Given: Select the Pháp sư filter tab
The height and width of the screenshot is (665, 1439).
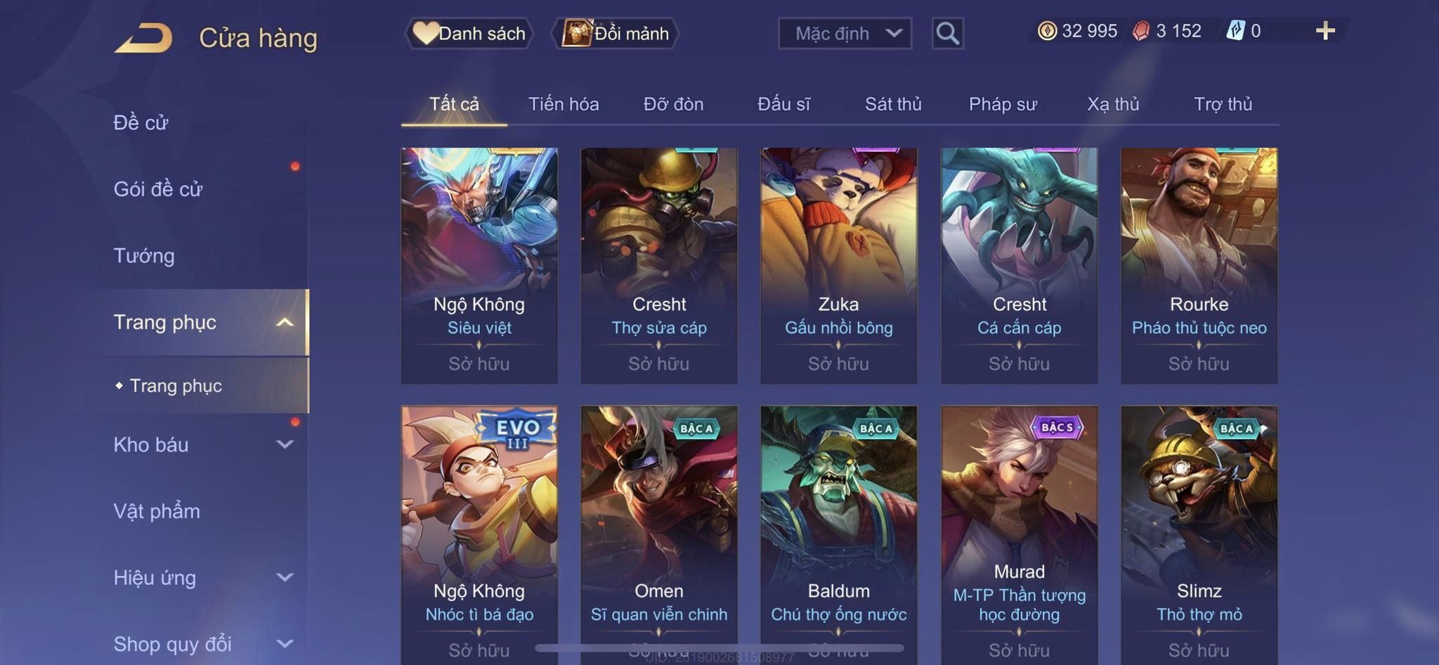Looking at the screenshot, I should [x=1003, y=104].
